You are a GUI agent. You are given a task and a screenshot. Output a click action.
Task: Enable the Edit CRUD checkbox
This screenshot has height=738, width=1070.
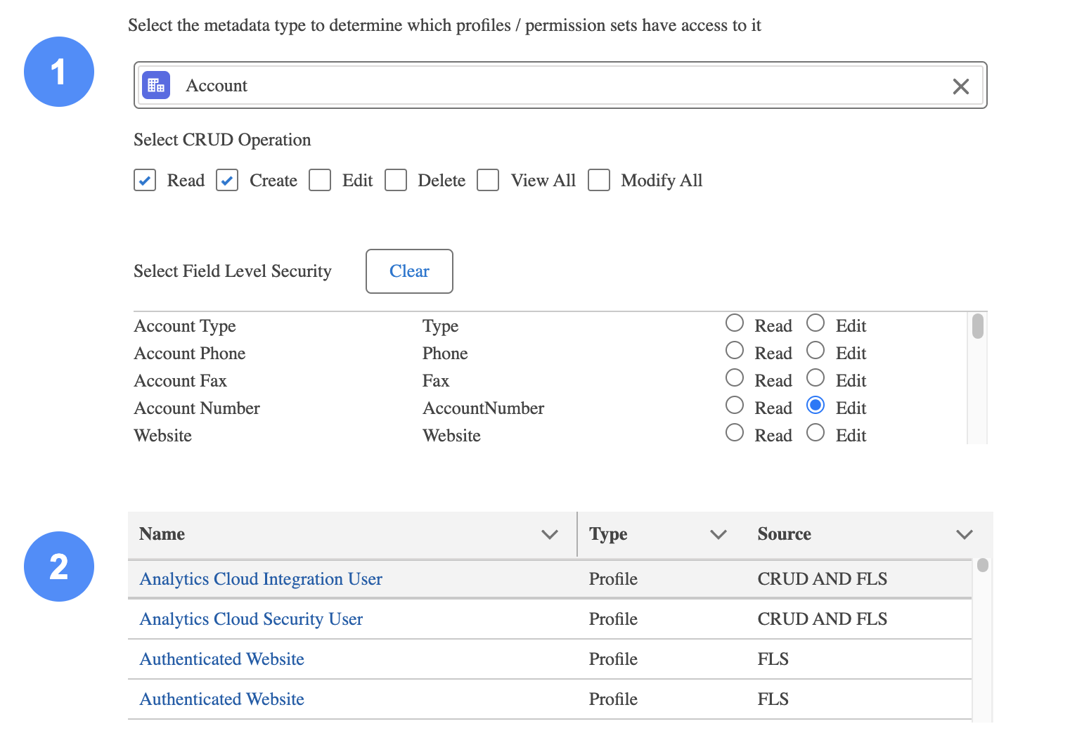click(320, 181)
